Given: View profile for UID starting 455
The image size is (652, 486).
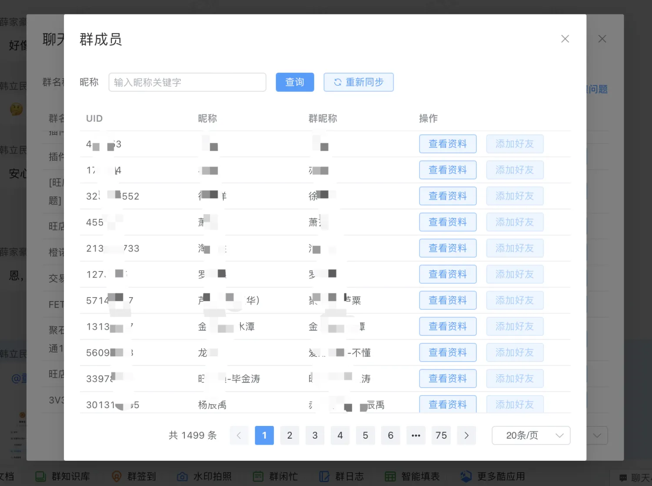Looking at the screenshot, I should 448,222.
